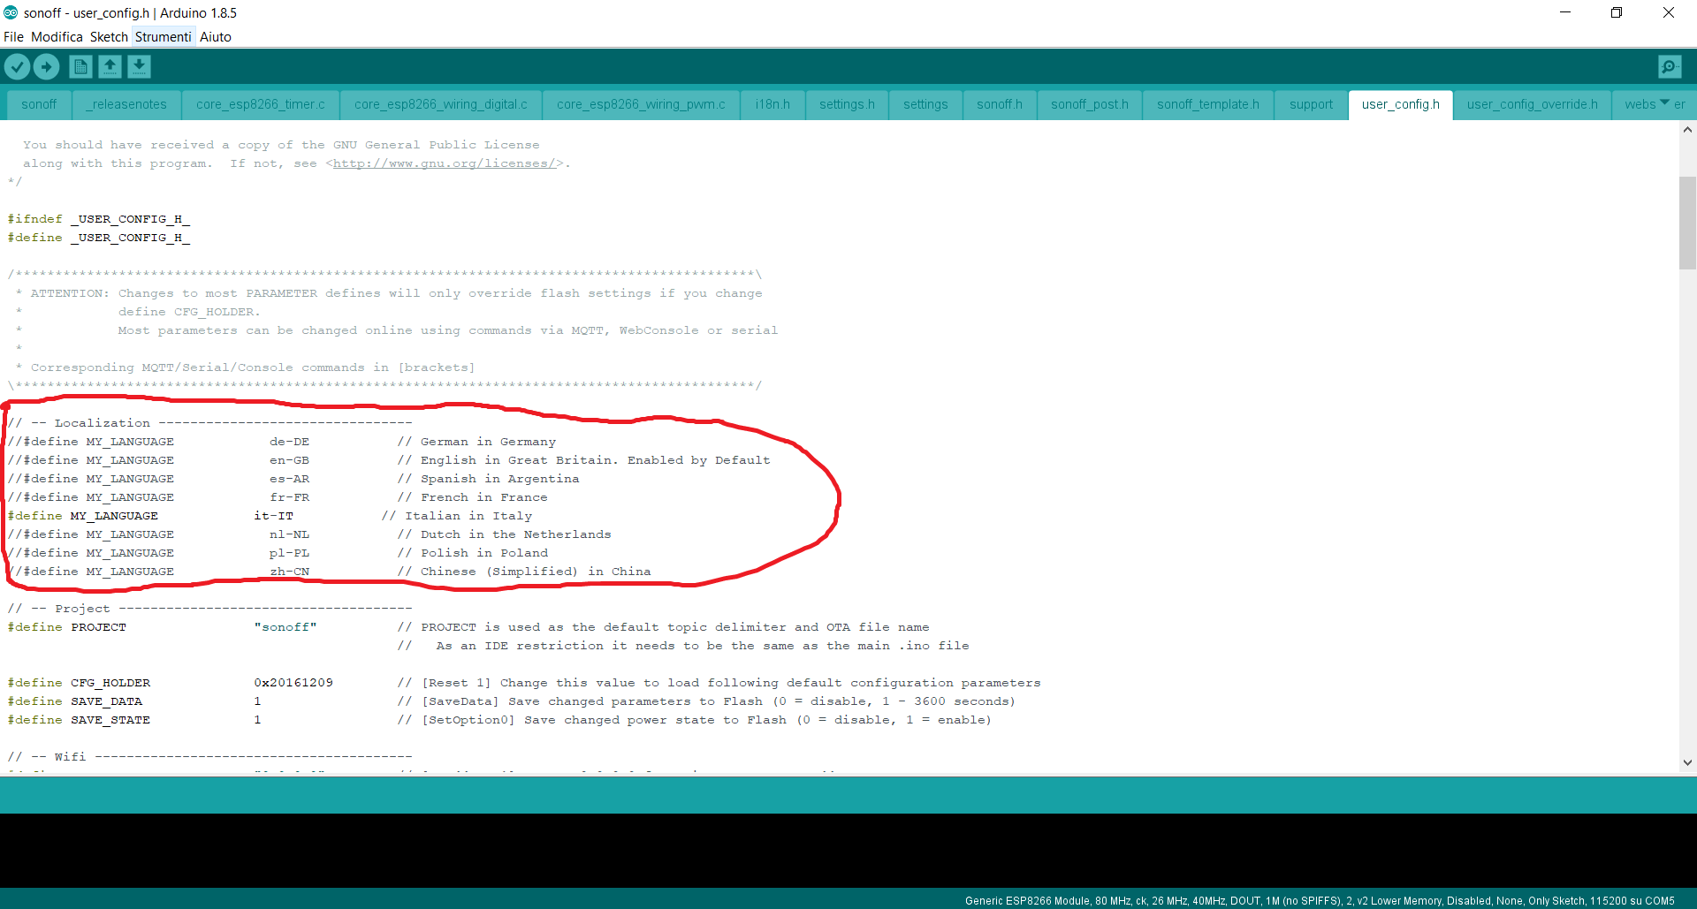Click the nl-NL language code
Viewport: 1697px width, 909px height.
pyautogui.click(x=290, y=534)
